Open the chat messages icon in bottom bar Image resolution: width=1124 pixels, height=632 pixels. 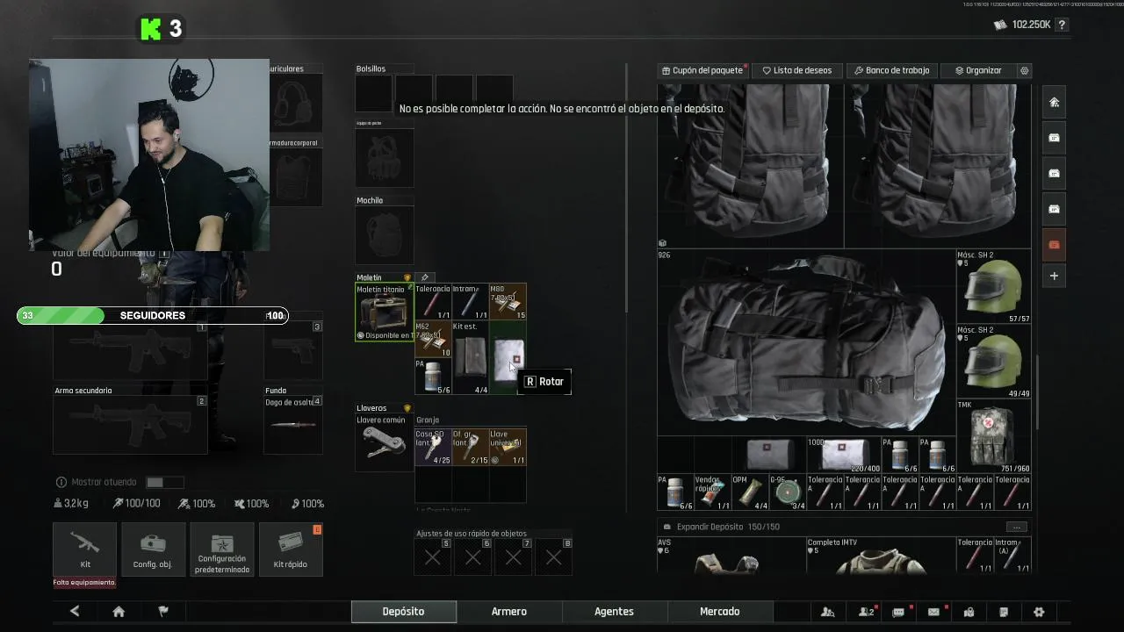tap(898, 612)
